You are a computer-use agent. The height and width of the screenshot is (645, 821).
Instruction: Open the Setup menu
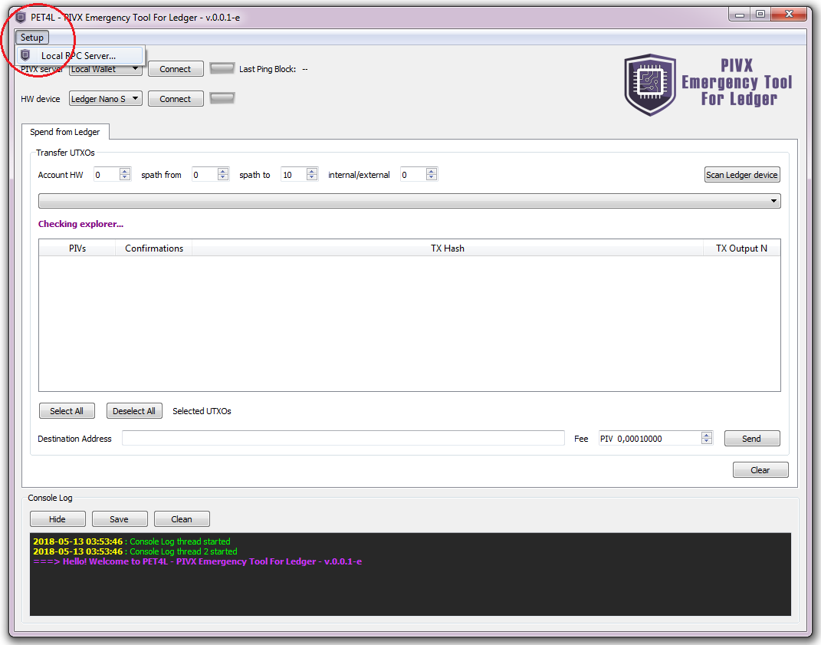click(32, 38)
